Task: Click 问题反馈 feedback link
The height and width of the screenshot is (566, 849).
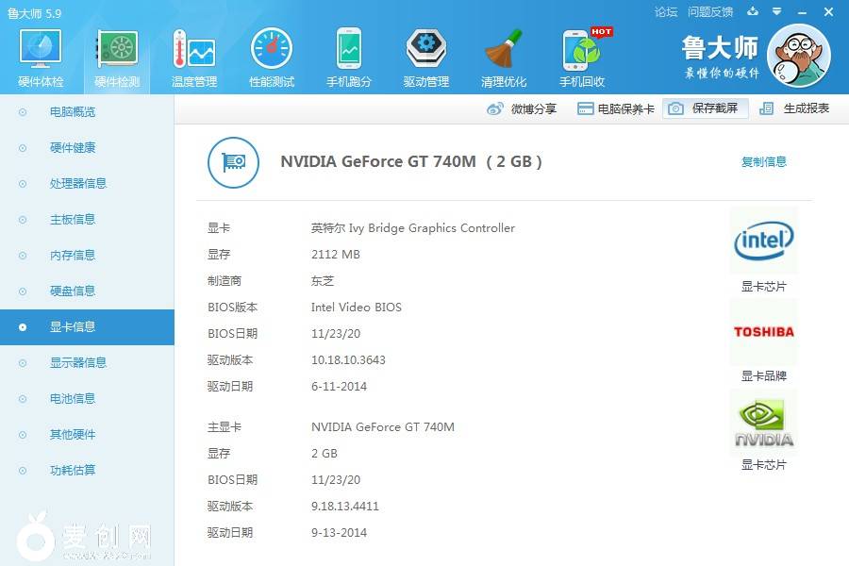Action: (x=710, y=12)
